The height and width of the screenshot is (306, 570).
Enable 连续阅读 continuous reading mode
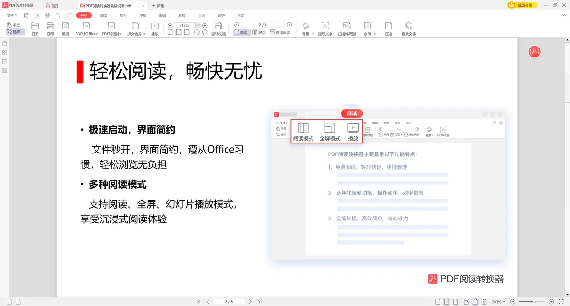click(x=280, y=32)
